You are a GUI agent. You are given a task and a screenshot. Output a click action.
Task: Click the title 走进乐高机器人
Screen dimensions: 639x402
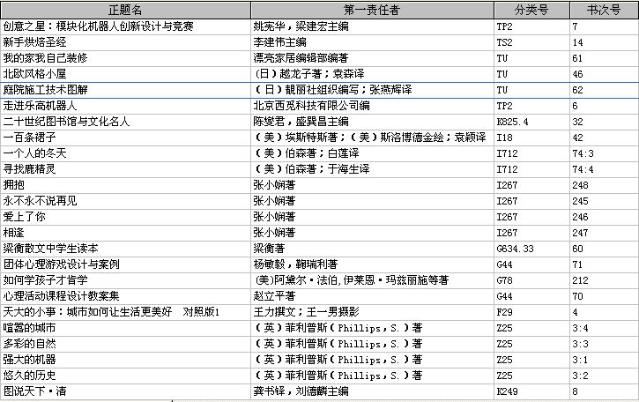click(40, 106)
